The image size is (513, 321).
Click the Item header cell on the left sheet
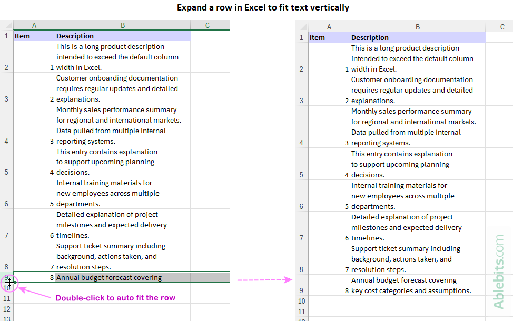pyautogui.click(x=34, y=36)
